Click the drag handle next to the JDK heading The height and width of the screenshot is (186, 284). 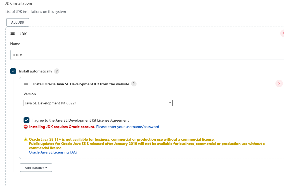click(x=13, y=34)
